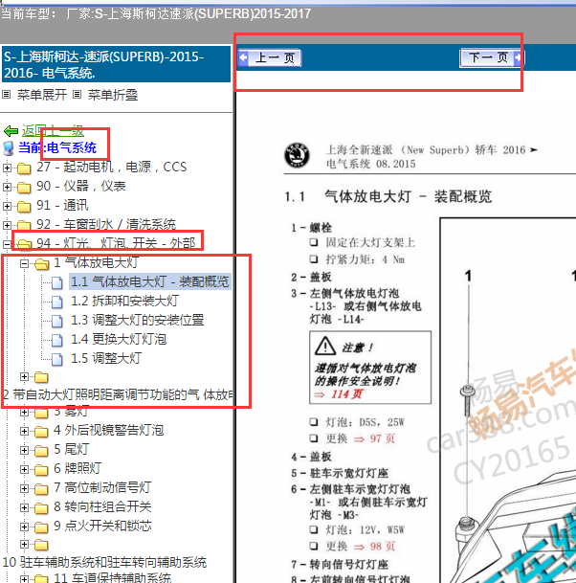Go to previous page with 上一页 button
Image resolution: width=576 pixels, height=583 pixels.
270,57
